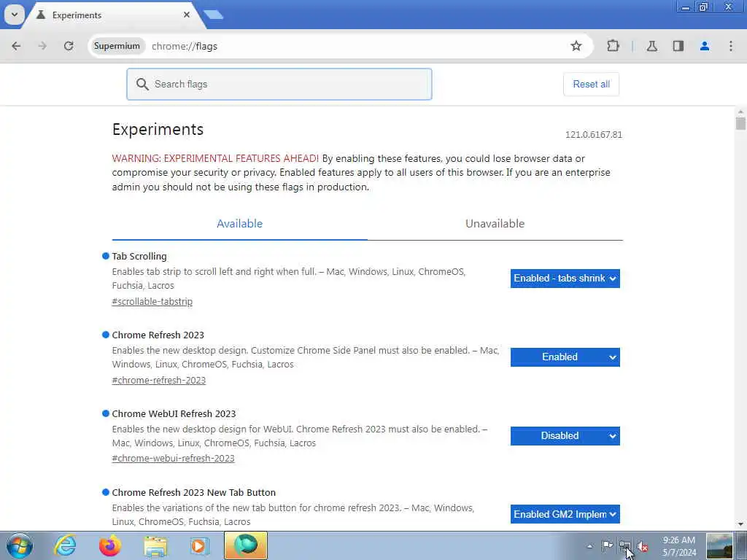The width and height of the screenshot is (747, 560).
Task: Launch Internet Explorer from the taskbar
Action: (65, 545)
